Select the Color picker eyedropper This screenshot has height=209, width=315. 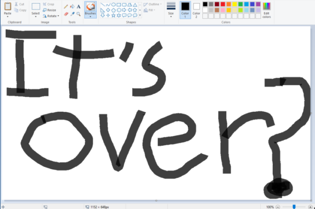pos(72,14)
